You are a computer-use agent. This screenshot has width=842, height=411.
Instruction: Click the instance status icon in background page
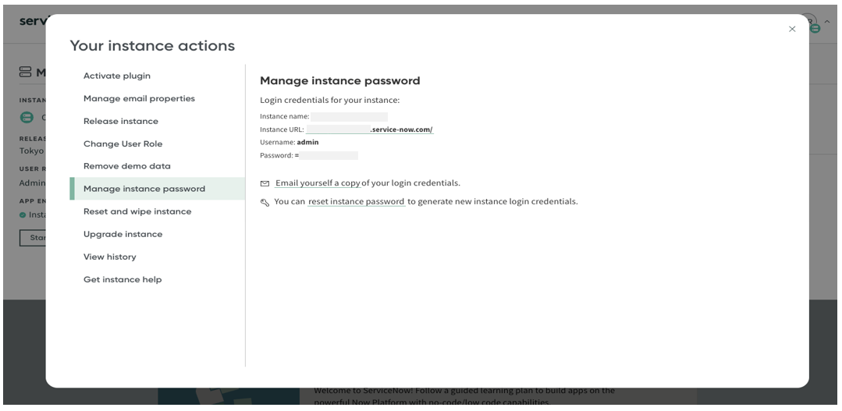27,117
